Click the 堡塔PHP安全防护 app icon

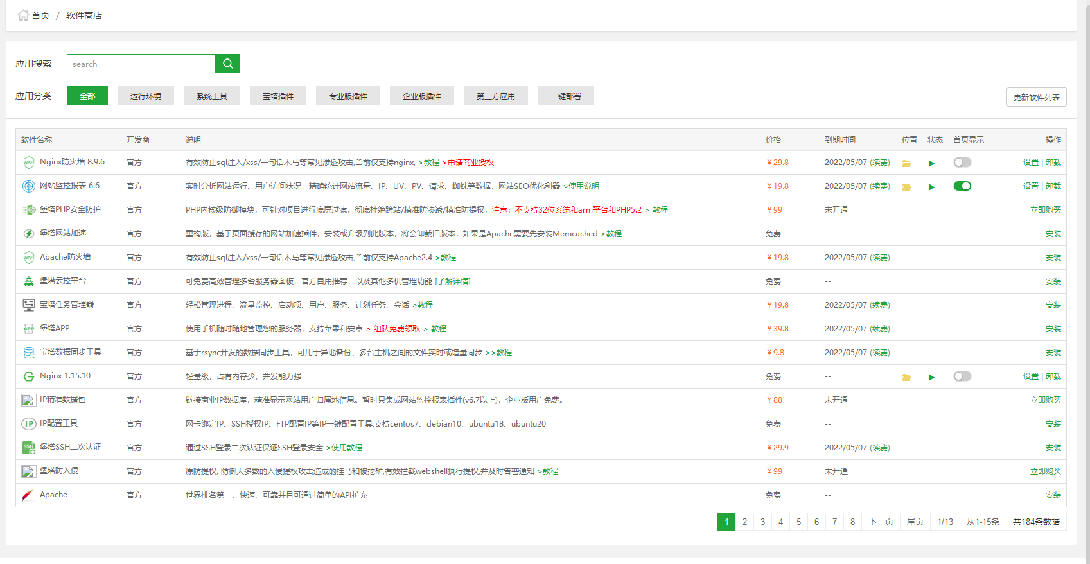point(29,210)
